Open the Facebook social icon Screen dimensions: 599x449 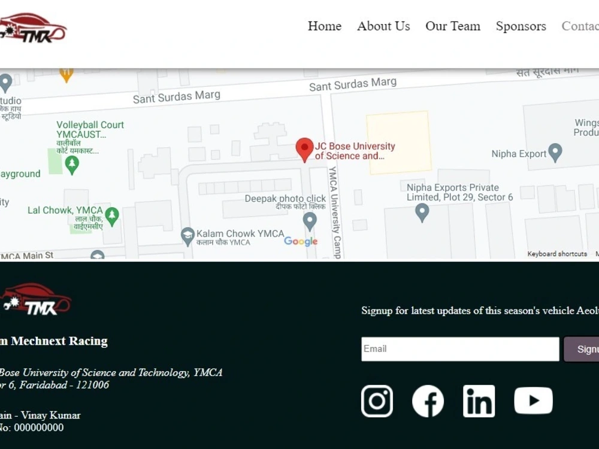pos(428,401)
